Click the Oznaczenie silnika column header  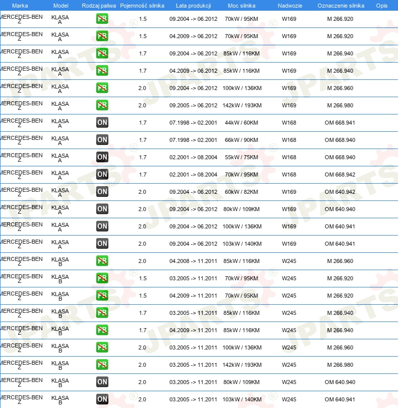tap(340, 6)
